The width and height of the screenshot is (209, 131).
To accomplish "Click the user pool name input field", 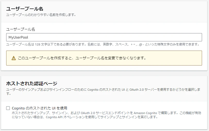I will tap(104, 37).
